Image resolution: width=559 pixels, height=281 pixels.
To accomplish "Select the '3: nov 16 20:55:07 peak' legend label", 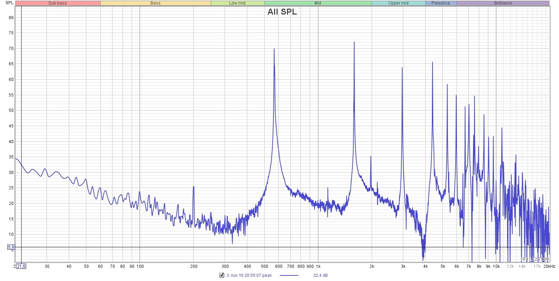I will pyautogui.click(x=249, y=275).
